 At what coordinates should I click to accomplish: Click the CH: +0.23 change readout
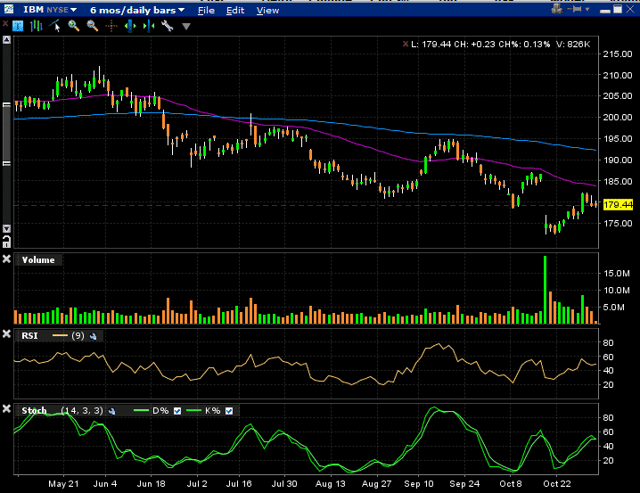click(x=475, y=44)
